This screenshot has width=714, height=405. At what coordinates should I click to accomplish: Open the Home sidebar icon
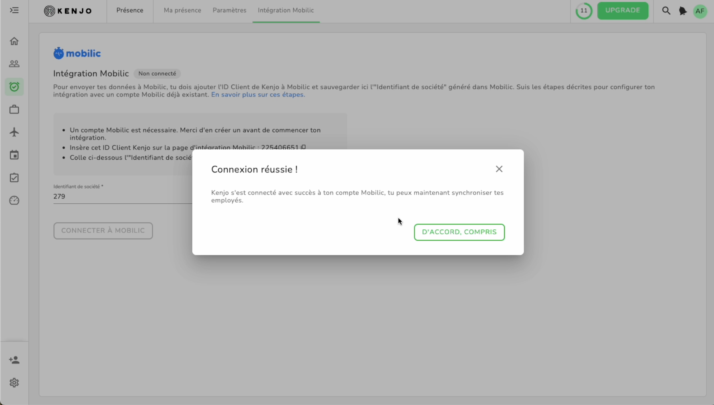[14, 41]
